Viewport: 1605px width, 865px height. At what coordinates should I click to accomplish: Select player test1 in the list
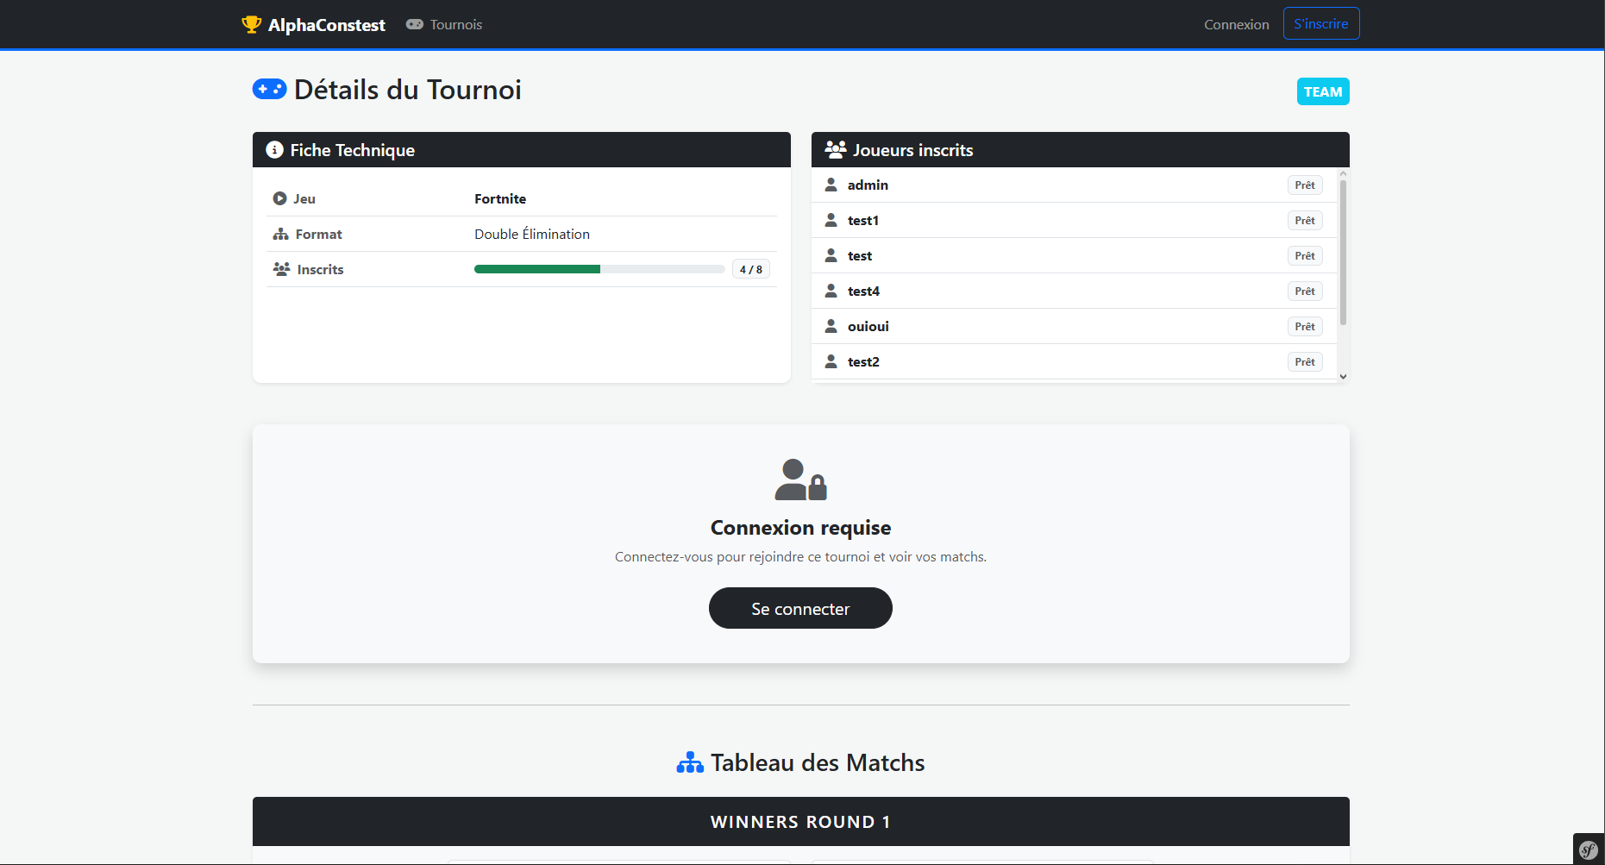(x=1075, y=220)
